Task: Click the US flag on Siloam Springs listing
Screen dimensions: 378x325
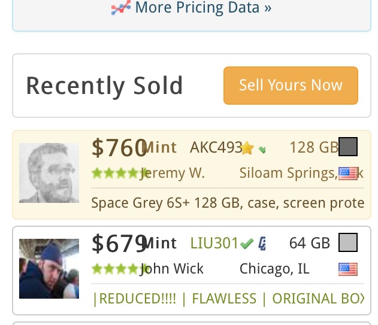Action: [348, 174]
